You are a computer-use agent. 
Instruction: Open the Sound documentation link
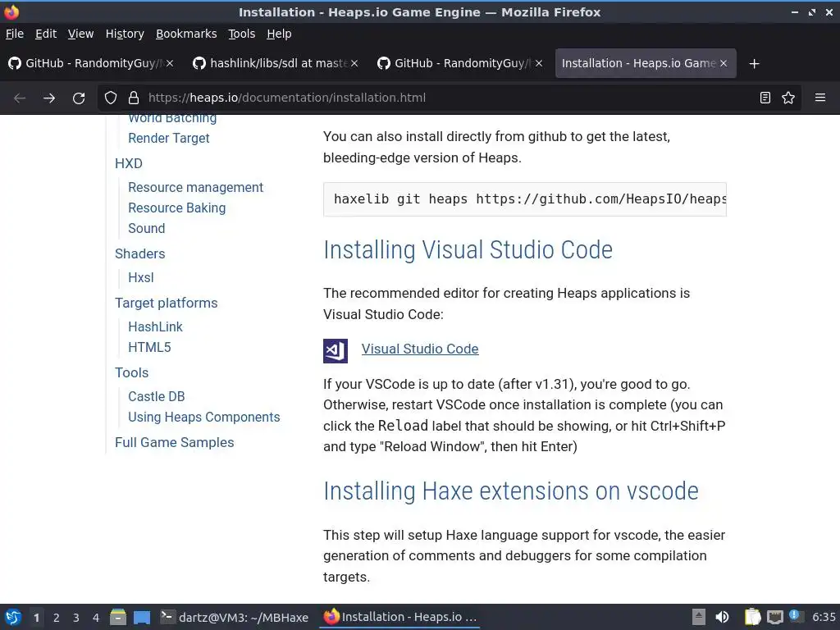click(146, 228)
